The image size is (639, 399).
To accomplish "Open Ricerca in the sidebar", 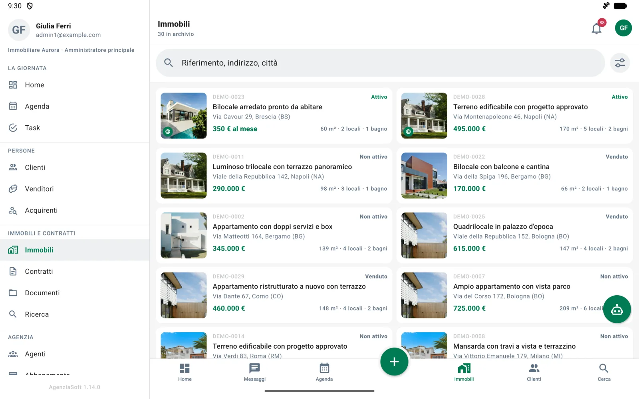I will (x=75, y=314).
